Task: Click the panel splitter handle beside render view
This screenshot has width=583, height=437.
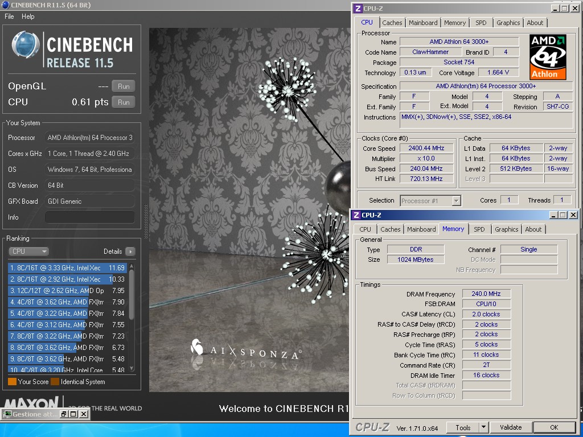Action: point(146,221)
